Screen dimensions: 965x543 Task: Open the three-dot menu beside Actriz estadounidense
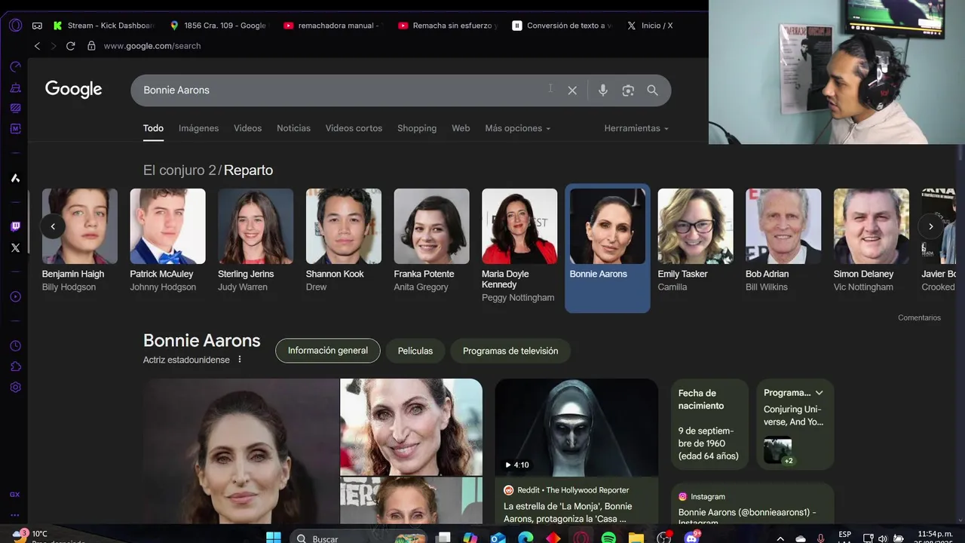(240, 360)
